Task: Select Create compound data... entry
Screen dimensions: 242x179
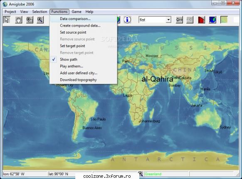Action: pyautogui.click(x=83, y=25)
